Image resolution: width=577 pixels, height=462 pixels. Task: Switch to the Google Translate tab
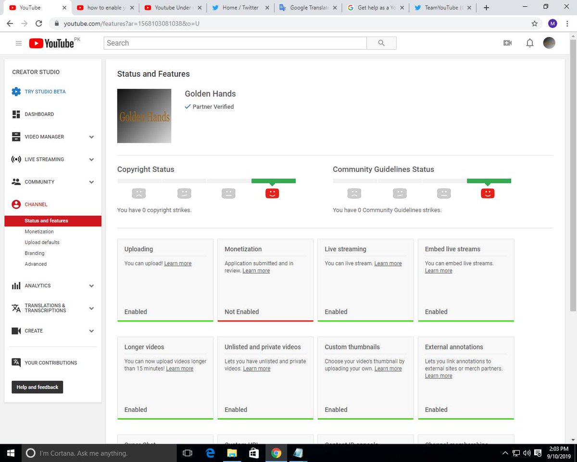point(309,8)
